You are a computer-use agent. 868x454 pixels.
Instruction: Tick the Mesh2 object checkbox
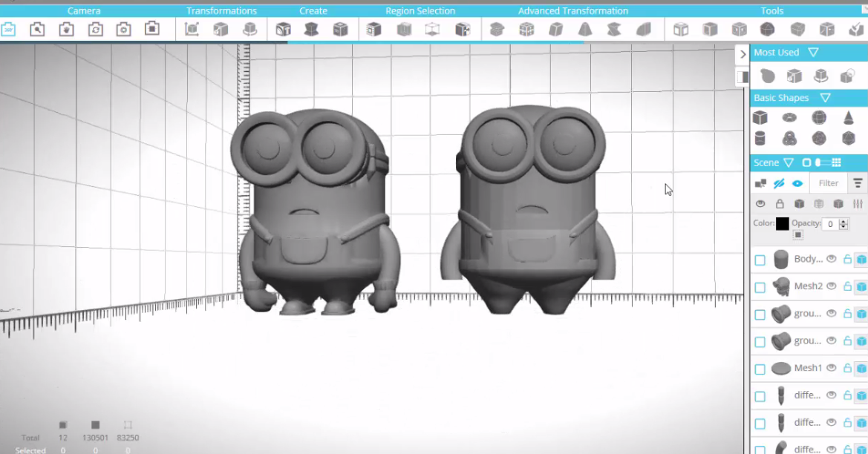tap(760, 287)
